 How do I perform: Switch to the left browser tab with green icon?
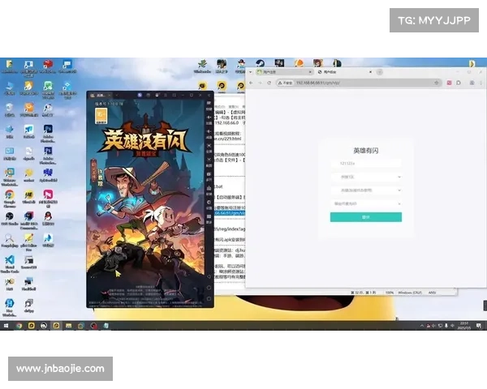click(x=284, y=72)
